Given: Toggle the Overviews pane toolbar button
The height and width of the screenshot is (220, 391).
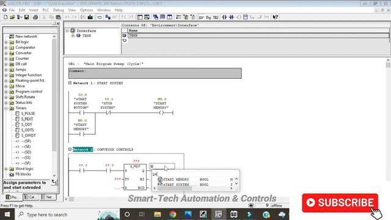Looking at the screenshot, I should (140, 17).
